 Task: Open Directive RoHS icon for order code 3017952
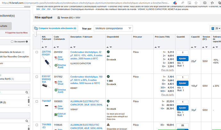56,90
